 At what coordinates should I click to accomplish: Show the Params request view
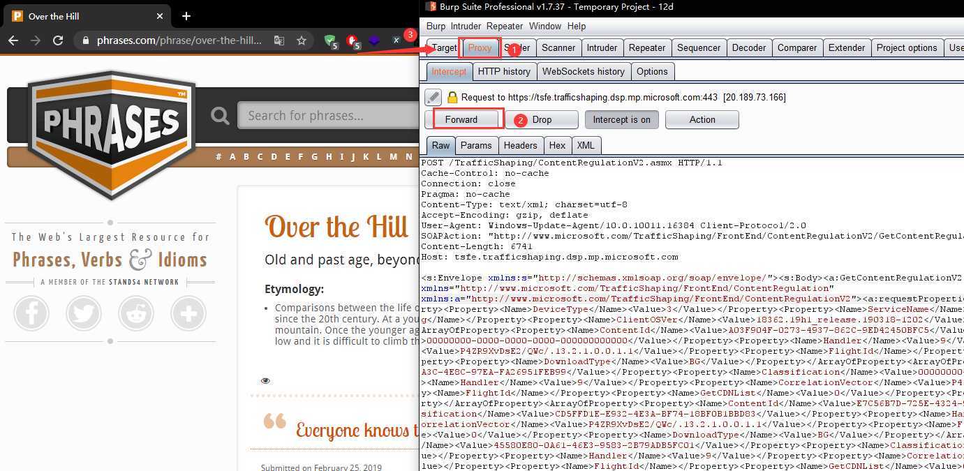pos(476,145)
